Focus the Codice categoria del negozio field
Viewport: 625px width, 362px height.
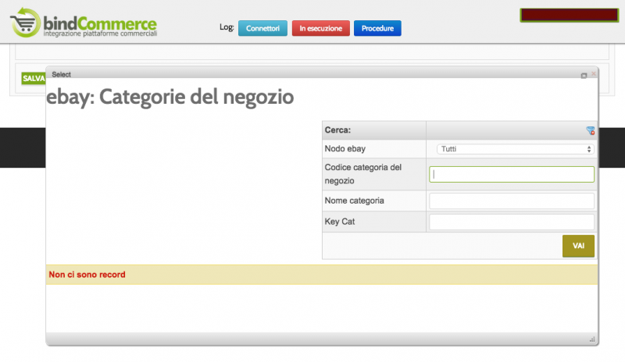click(512, 175)
